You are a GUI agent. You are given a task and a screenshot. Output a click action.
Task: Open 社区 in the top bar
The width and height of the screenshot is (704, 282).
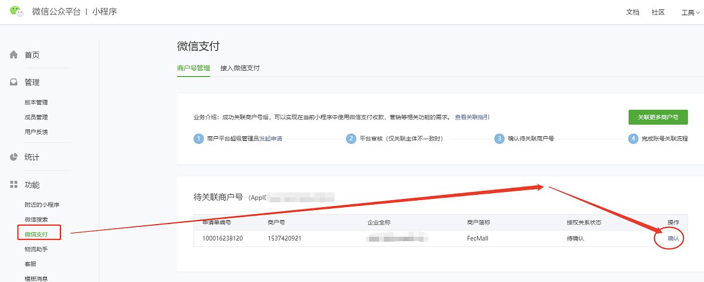pos(658,12)
